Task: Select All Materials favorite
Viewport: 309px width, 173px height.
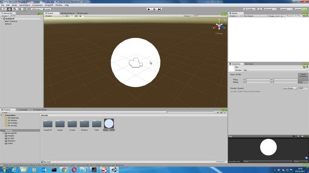Action: [x=13, y=118]
